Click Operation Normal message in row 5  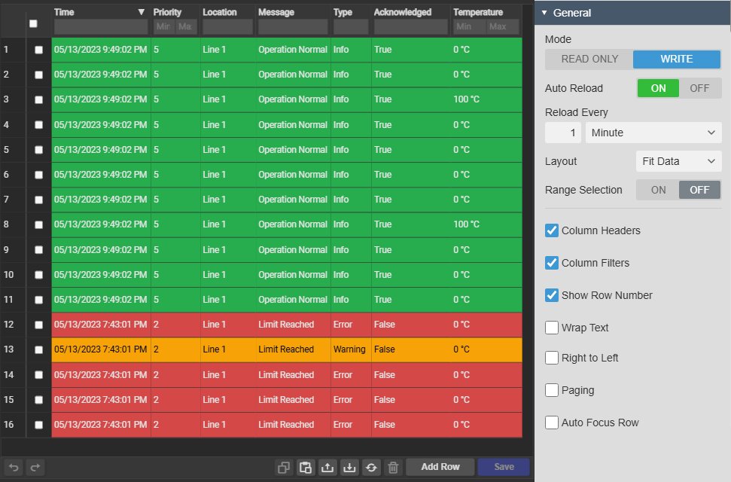tap(293, 150)
